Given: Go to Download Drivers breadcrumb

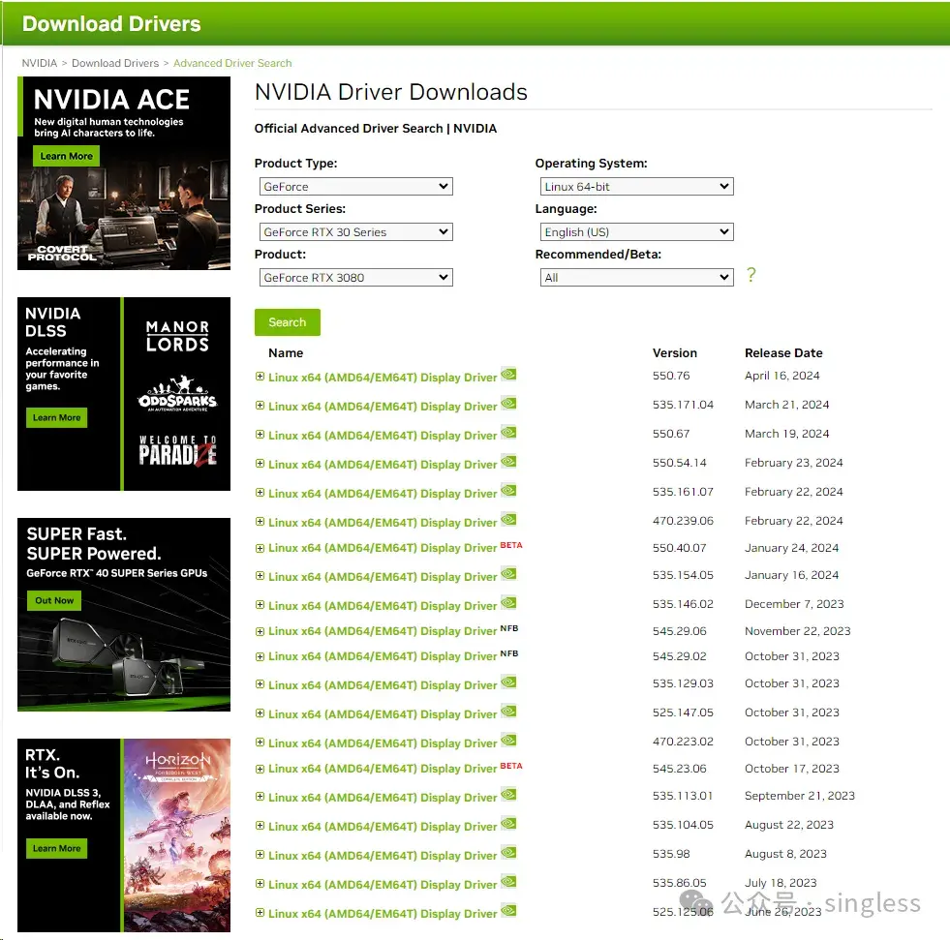Looking at the screenshot, I should [x=115, y=63].
